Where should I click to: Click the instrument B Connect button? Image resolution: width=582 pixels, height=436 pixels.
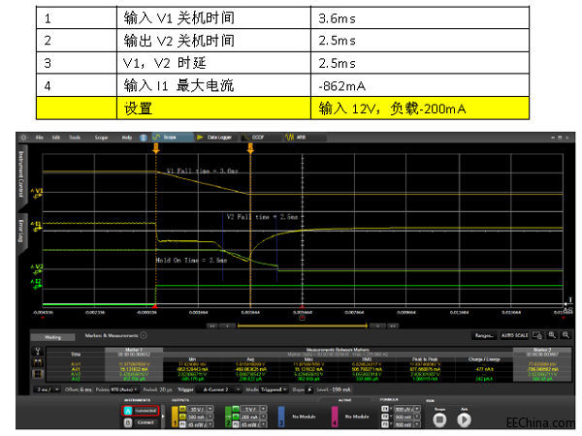point(141,422)
